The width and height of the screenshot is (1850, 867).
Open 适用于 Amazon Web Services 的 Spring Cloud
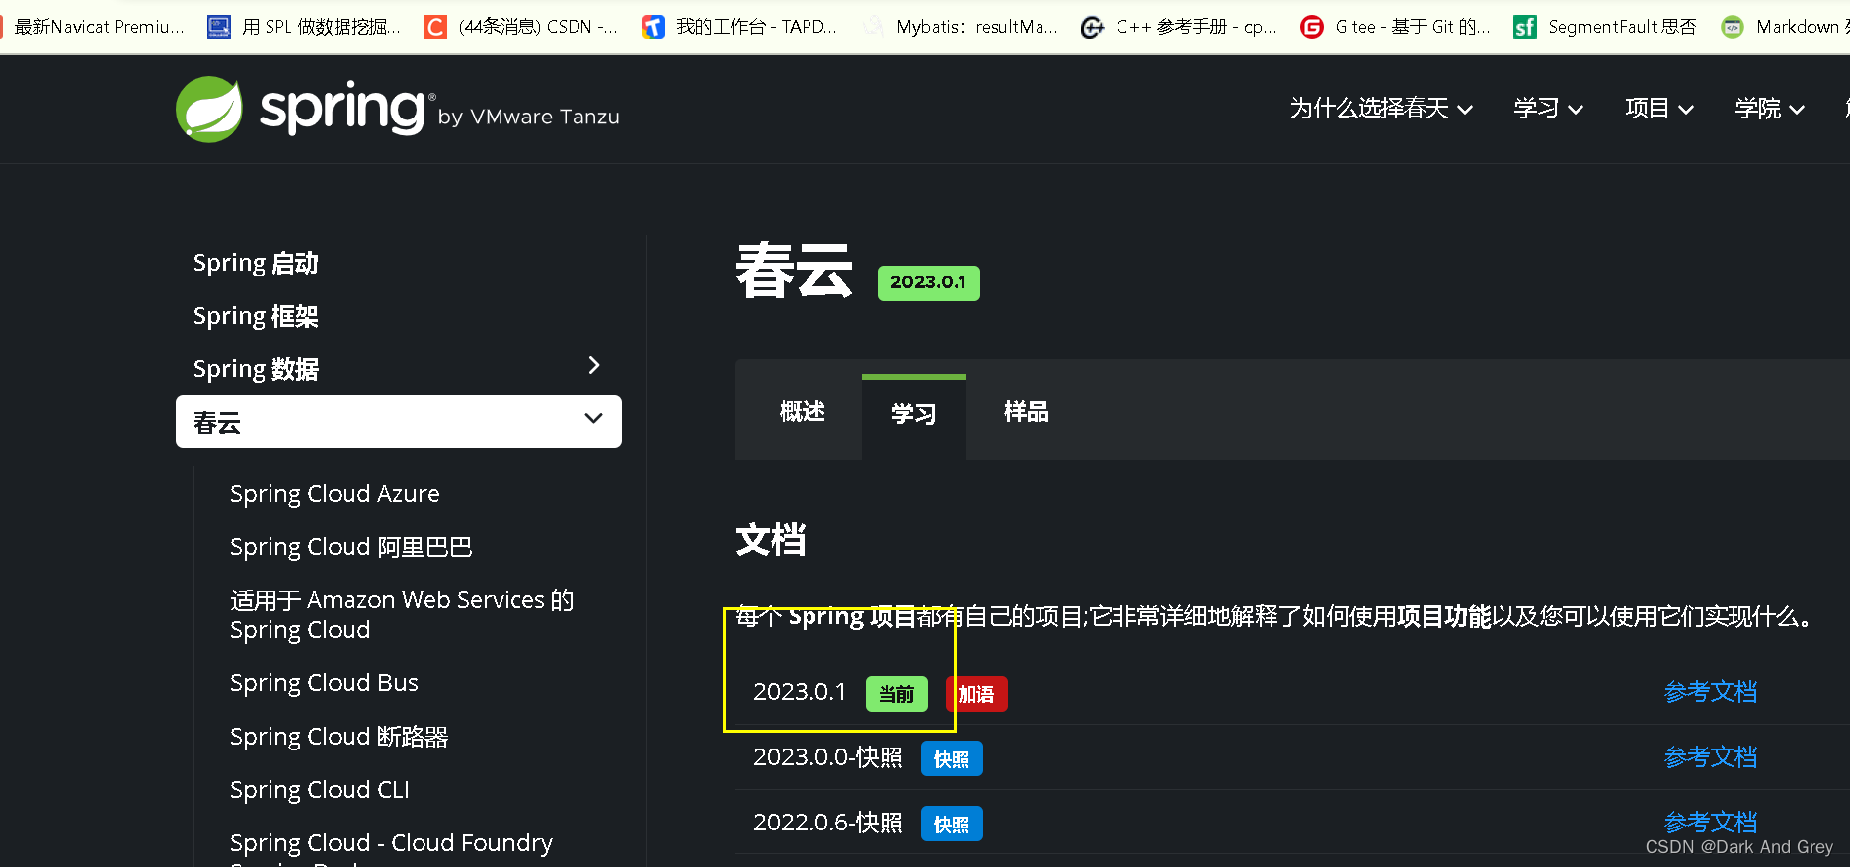[x=402, y=615]
